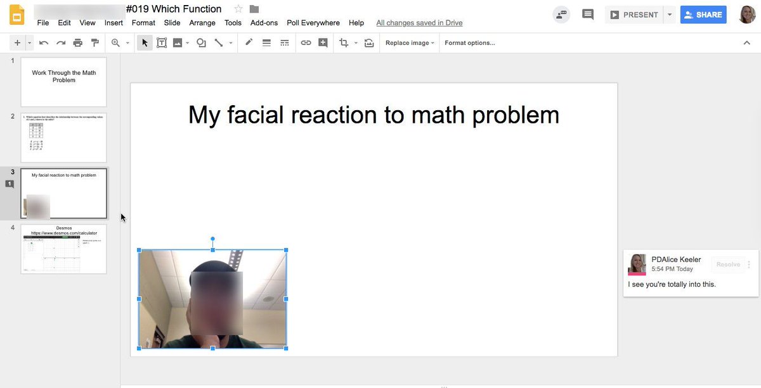The width and height of the screenshot is (761, 388).
Task: Click the slide title My facial reaction text
Action: (374, 115)
